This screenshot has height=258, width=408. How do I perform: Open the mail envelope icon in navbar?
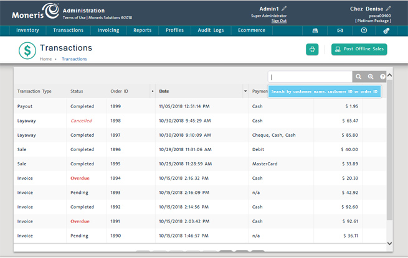point(340,30)
